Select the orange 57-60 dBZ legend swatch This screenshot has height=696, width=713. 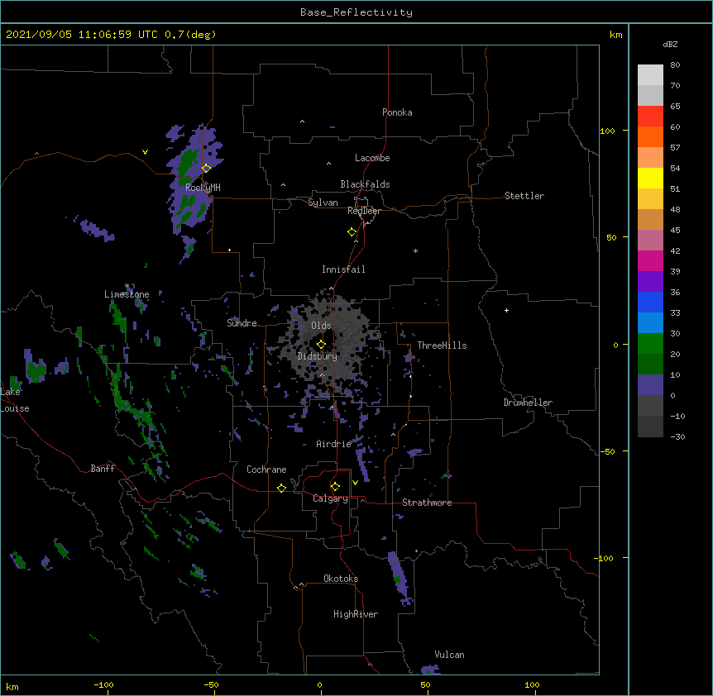[650, 136]
